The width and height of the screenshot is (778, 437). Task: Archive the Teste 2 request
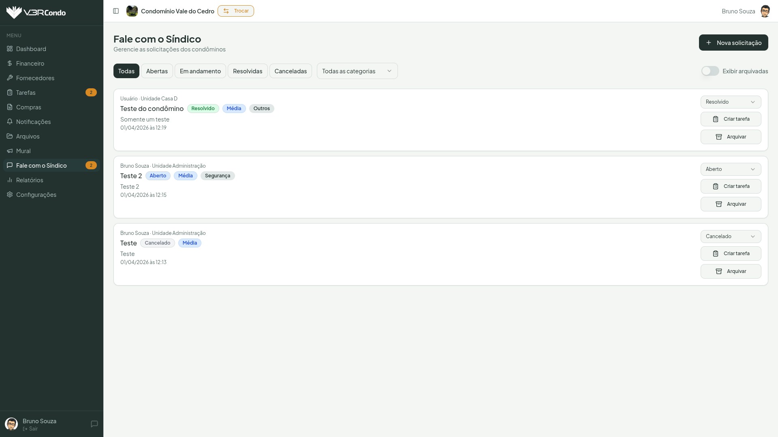(731, 204)
